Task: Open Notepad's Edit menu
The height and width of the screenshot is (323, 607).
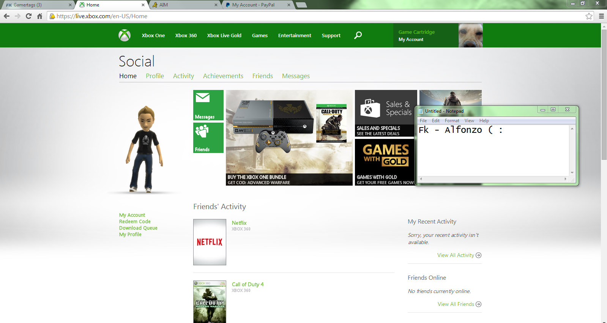Action: pyautogui.click(x=436, y=121)
